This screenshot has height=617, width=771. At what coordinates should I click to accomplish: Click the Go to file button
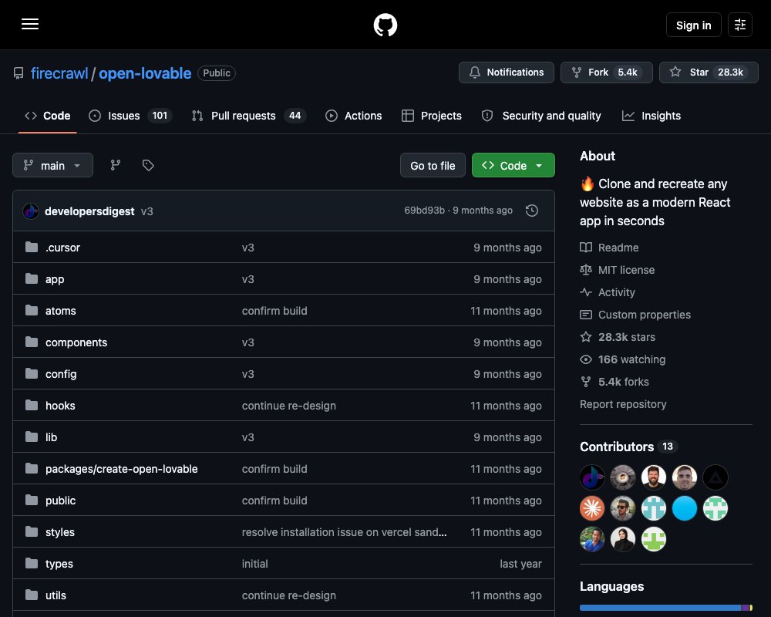coord(433,166)
